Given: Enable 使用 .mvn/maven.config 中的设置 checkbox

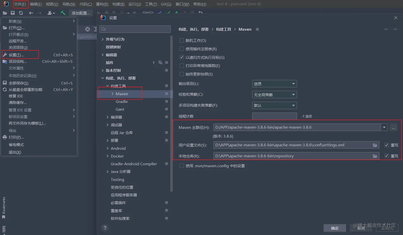Looking at the screenshot, I should click(x=182, y=166).
